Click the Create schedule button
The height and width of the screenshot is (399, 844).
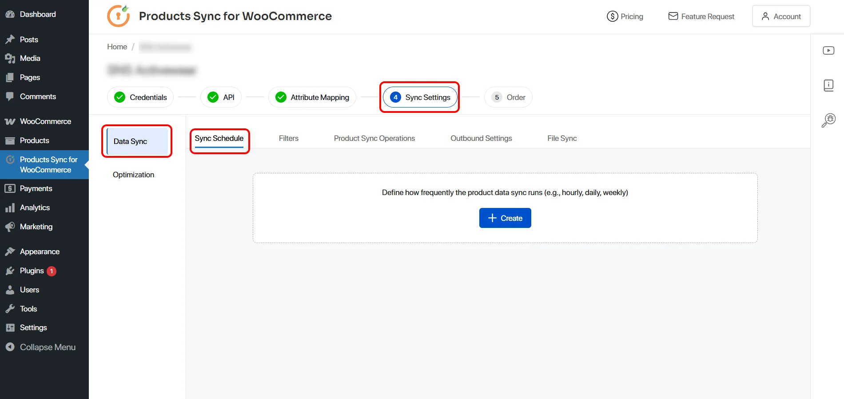[505, 218]
